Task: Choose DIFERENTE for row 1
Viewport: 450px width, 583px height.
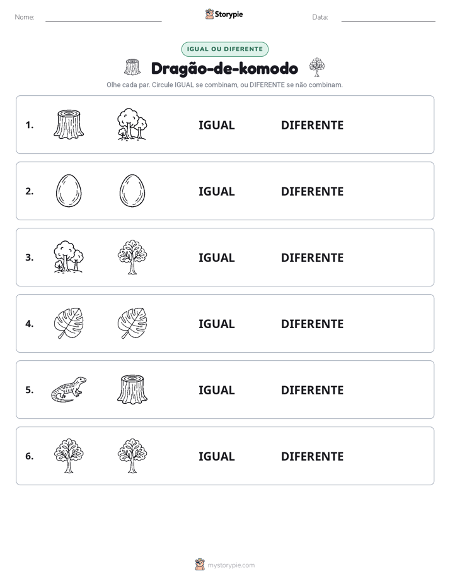Action: [x=312, y=126]
